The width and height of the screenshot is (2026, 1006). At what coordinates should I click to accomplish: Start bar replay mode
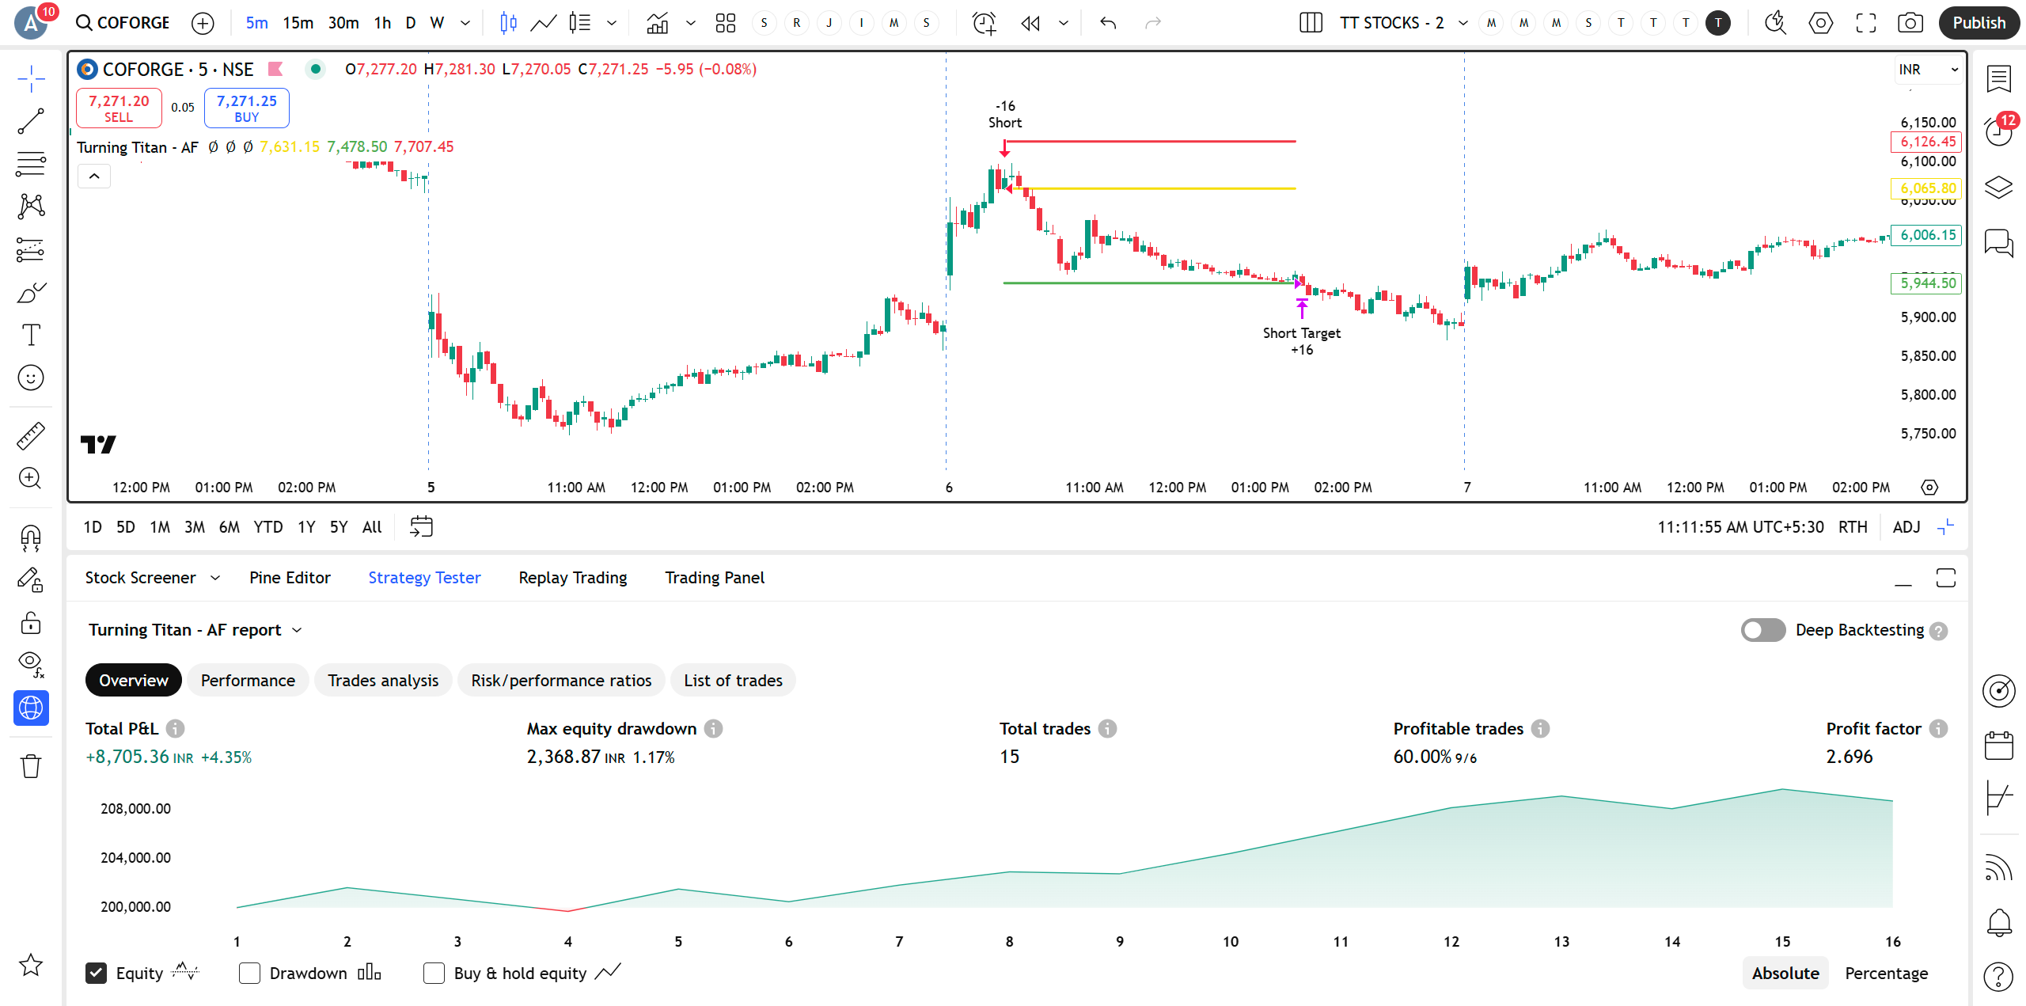1030,23
